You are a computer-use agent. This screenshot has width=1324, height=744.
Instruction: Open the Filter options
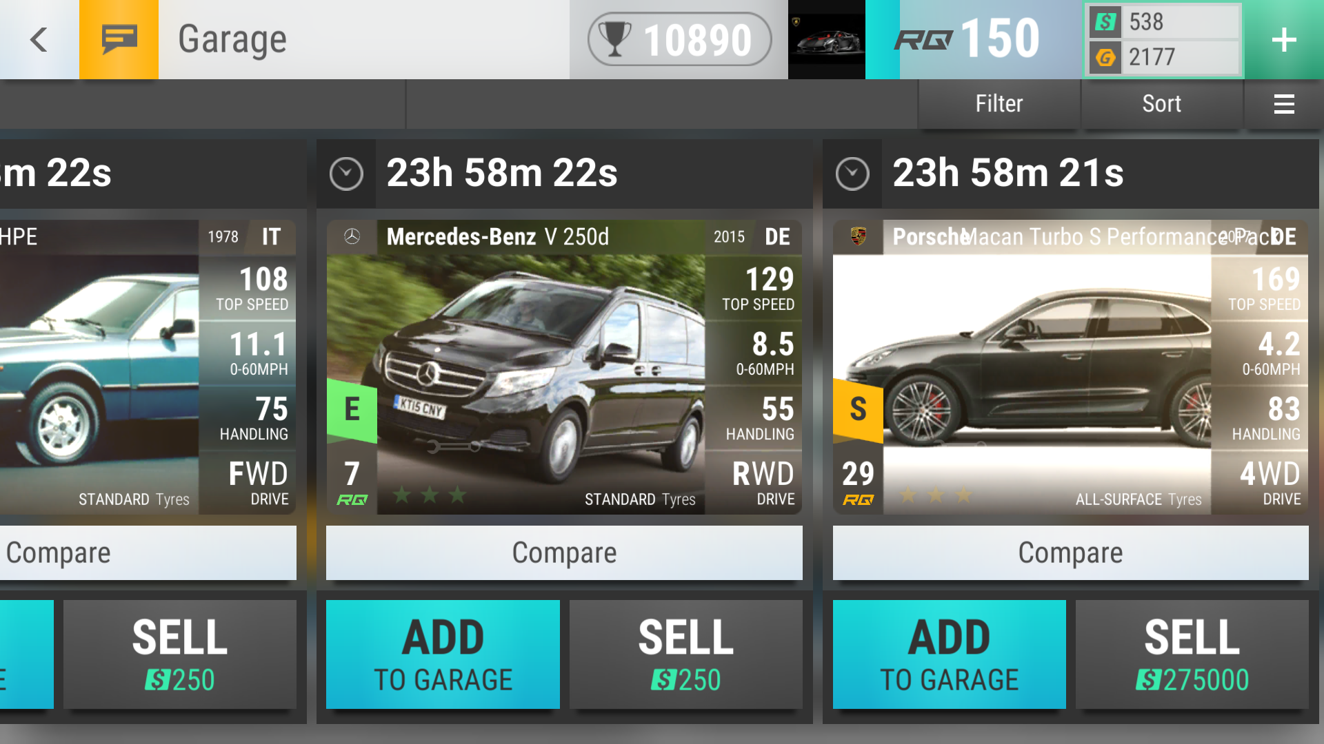point(999,104)
